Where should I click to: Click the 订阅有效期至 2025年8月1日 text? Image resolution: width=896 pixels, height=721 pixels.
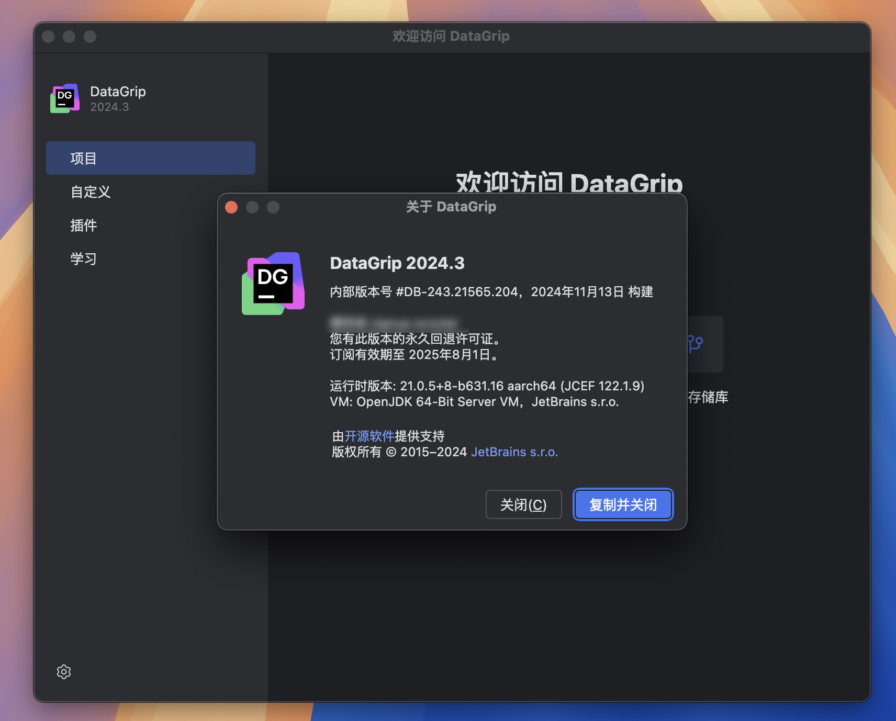click(415, 355)
